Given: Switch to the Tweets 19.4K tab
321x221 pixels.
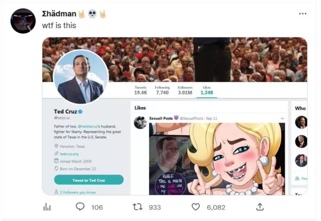Looking at the screenshot, I should coord(141,90).
